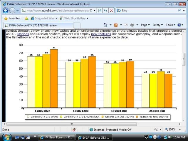This screenshot has height=141, width=188.
Task: Click the orange RSS feeds icon
Action: pos(116,25)
